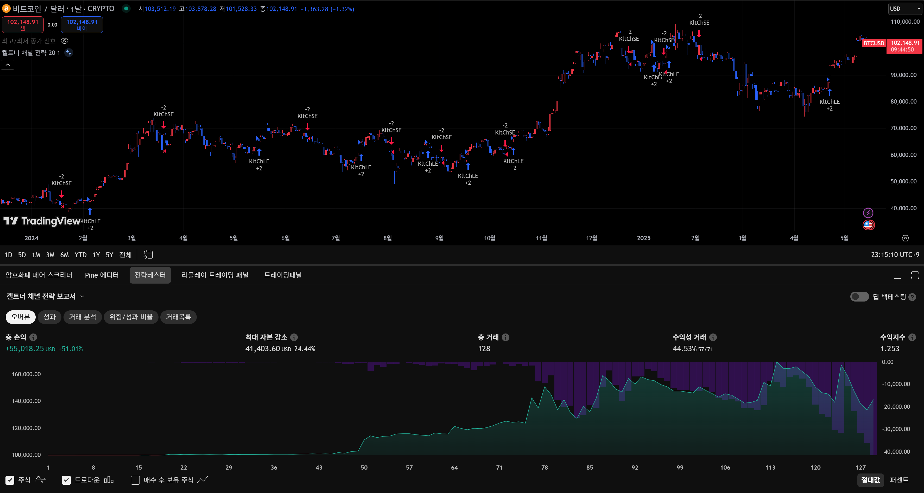Open chart scale settings gear icon

point(905,238)
